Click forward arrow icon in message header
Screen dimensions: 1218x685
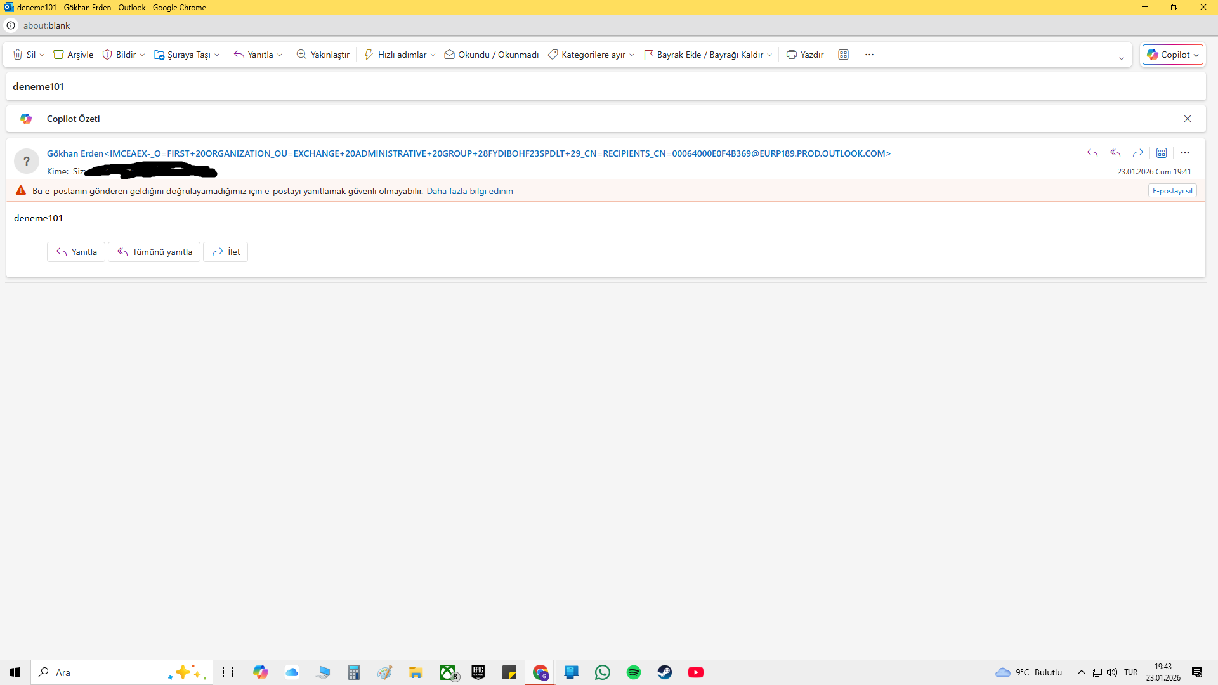[1138, 153]
